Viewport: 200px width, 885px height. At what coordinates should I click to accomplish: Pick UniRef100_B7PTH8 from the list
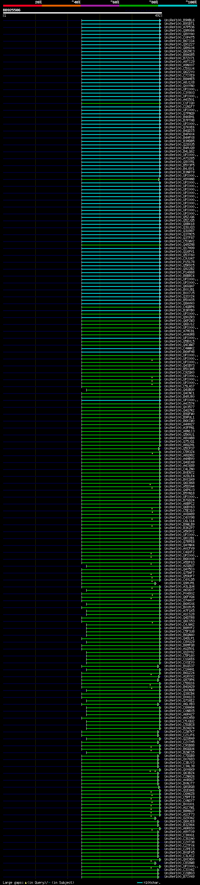(x=179, y=120)
